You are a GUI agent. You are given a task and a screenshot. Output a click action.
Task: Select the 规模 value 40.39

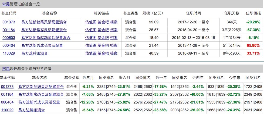154,53
